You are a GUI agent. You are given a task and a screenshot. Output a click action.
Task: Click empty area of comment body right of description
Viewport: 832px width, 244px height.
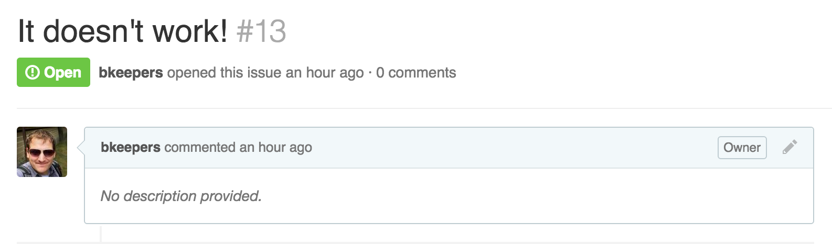[535, 196]
